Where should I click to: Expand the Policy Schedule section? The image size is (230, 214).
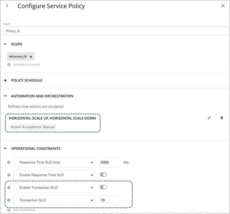[x=5, y=80]
